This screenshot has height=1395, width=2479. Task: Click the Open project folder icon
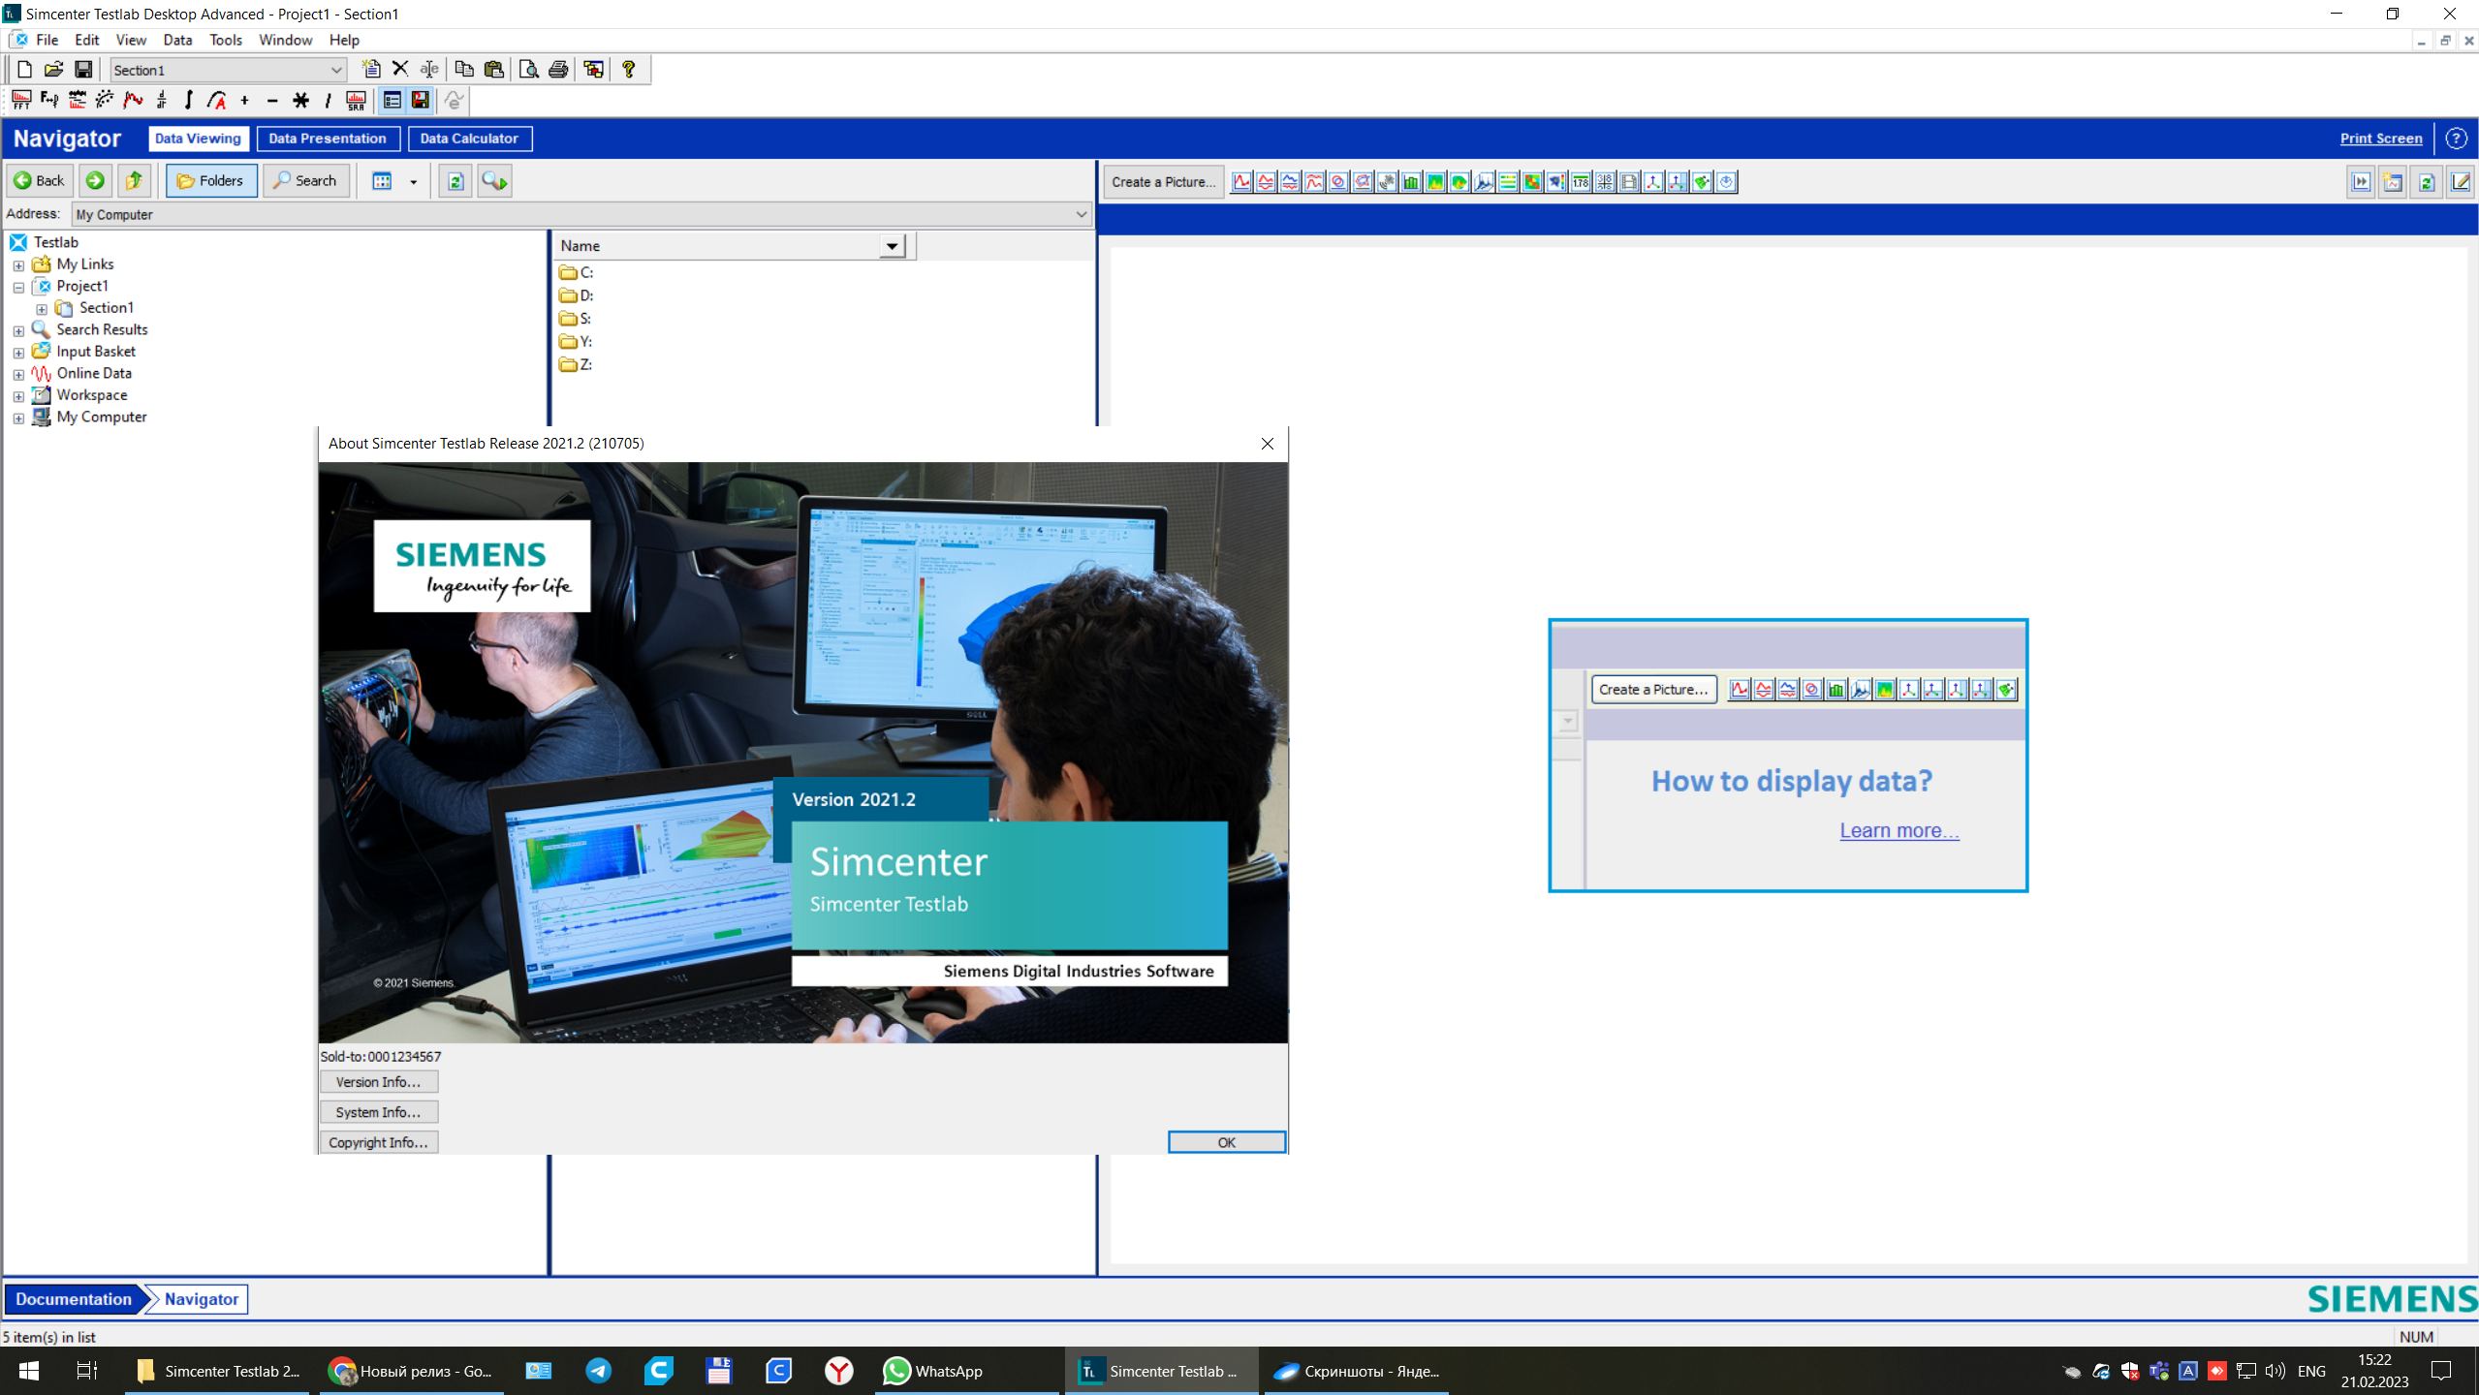pyautogui.click(x=54, y=70)
